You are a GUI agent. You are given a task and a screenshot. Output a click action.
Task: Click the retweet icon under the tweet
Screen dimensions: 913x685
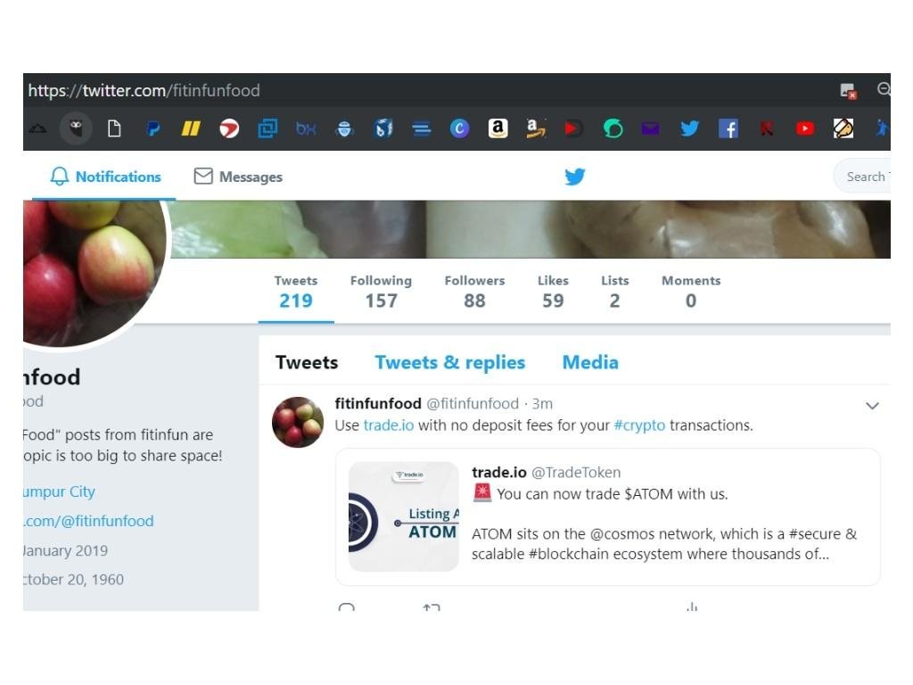coord(432,607)
